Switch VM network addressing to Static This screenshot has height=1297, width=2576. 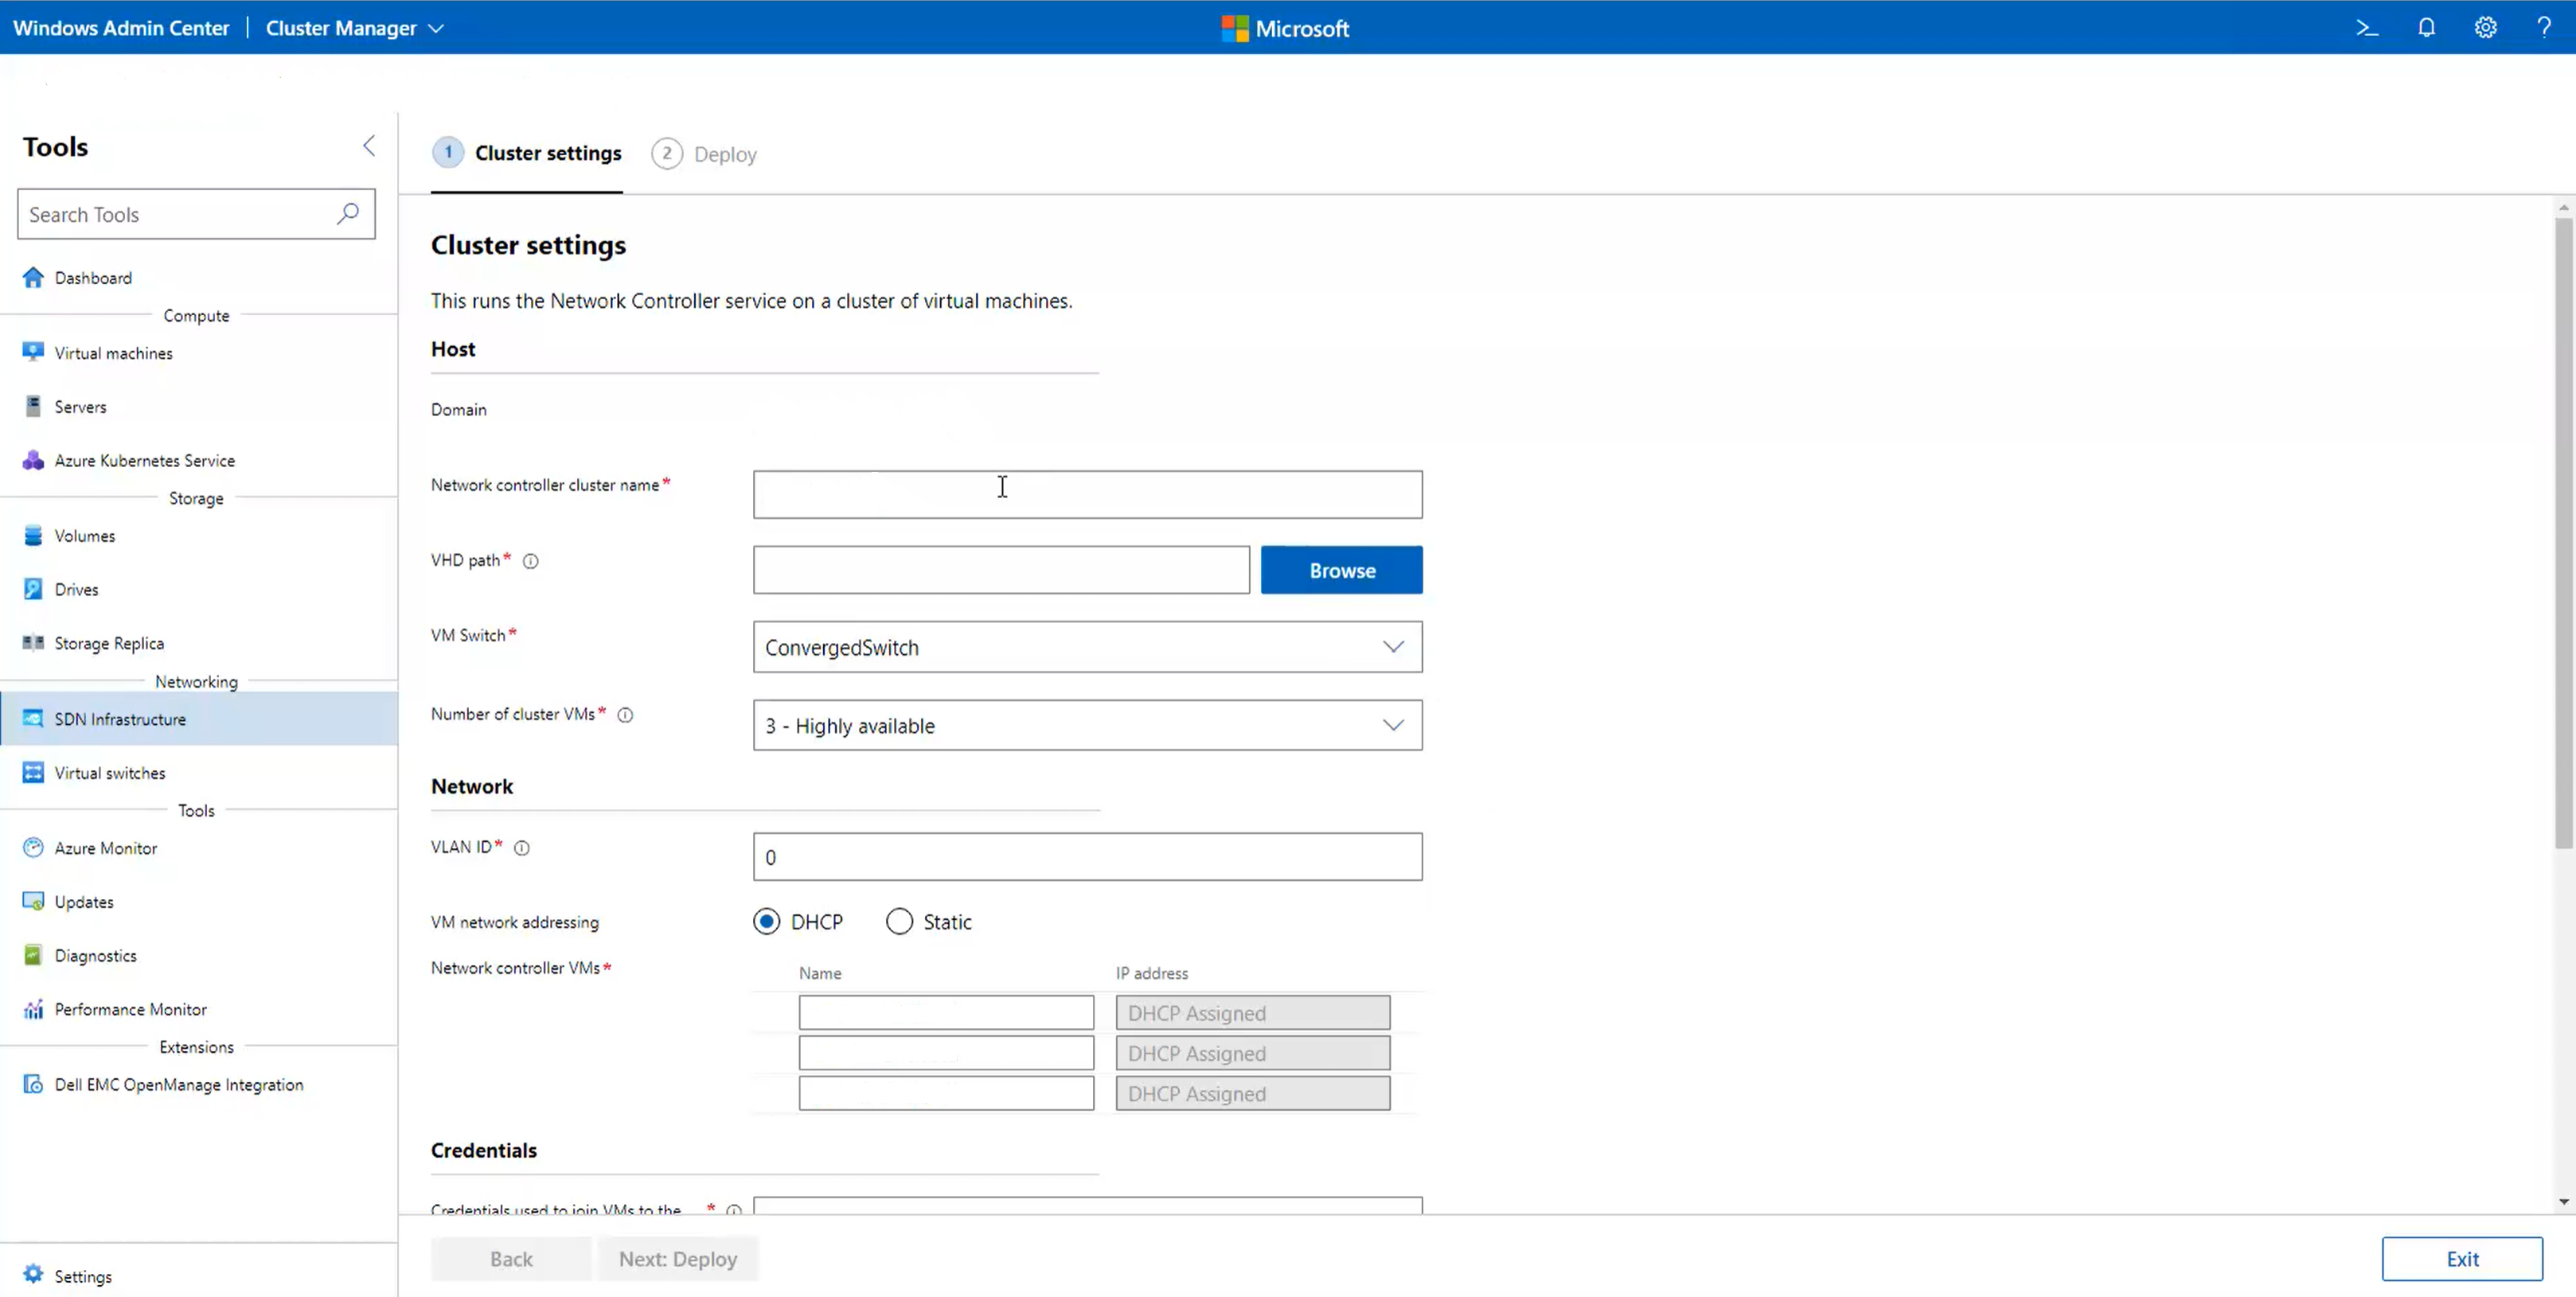click(898, 921)
